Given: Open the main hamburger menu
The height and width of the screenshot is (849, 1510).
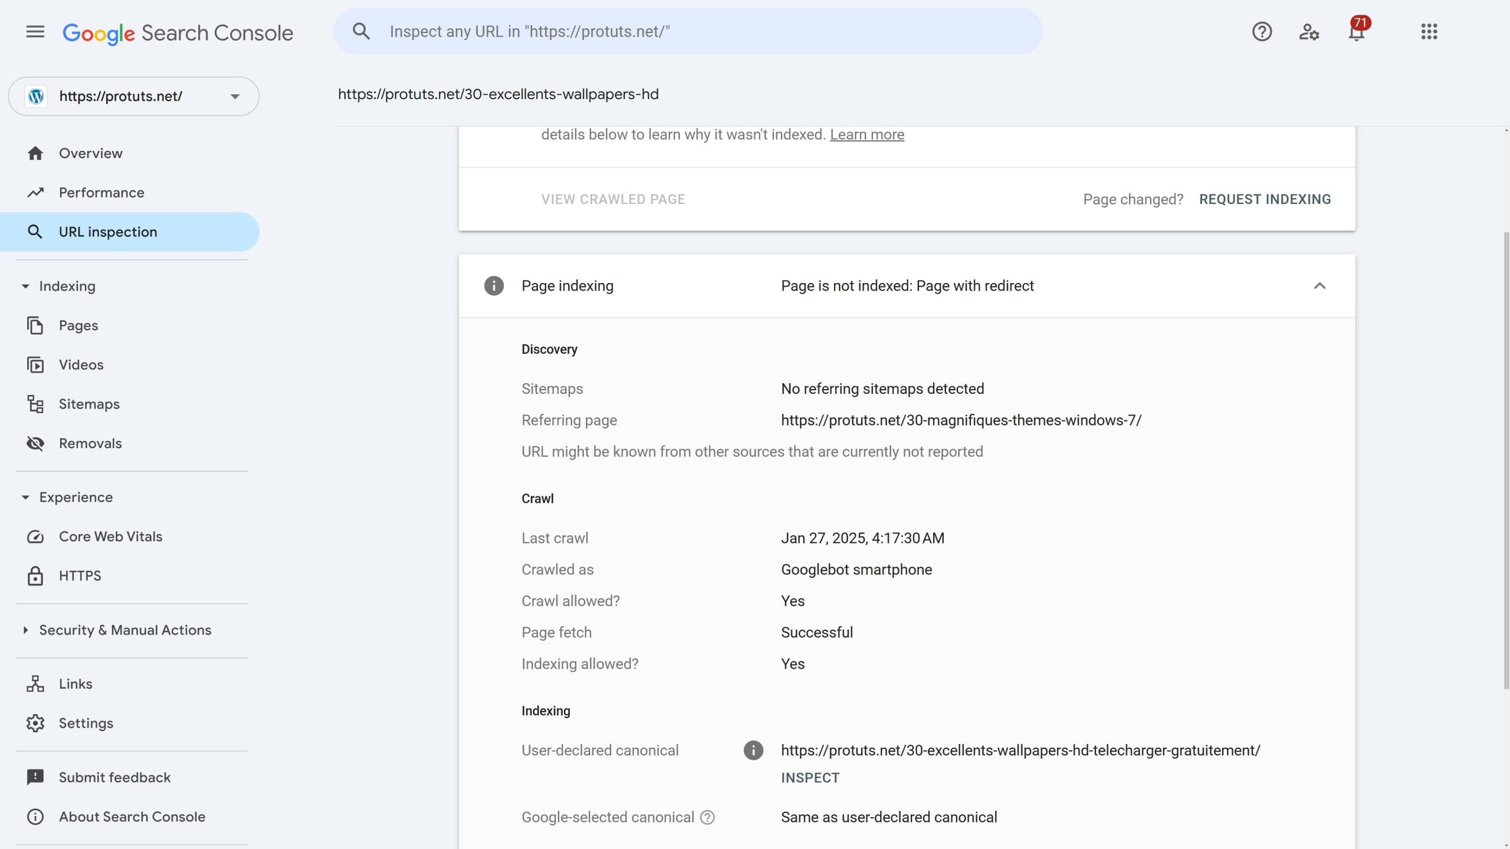Looking at the screenshot, I should [35, 32].
